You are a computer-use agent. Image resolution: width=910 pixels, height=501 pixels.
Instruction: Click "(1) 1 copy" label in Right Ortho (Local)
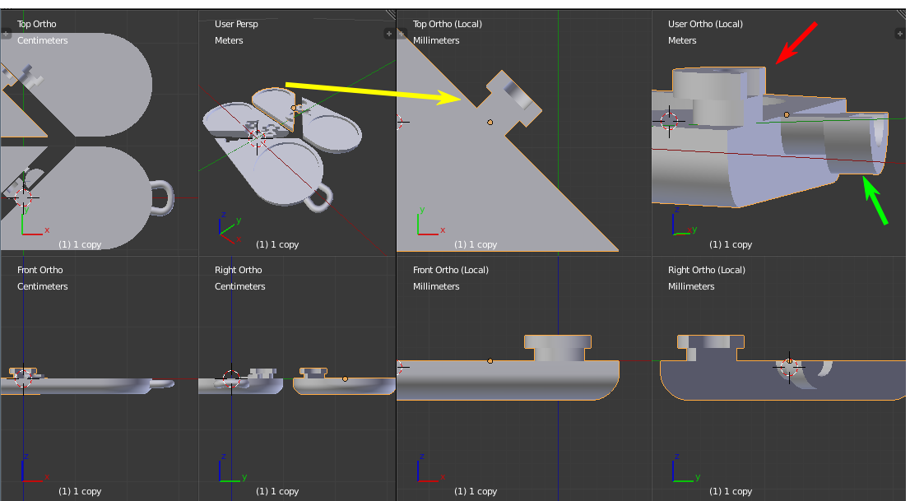(x=731, y=491)
